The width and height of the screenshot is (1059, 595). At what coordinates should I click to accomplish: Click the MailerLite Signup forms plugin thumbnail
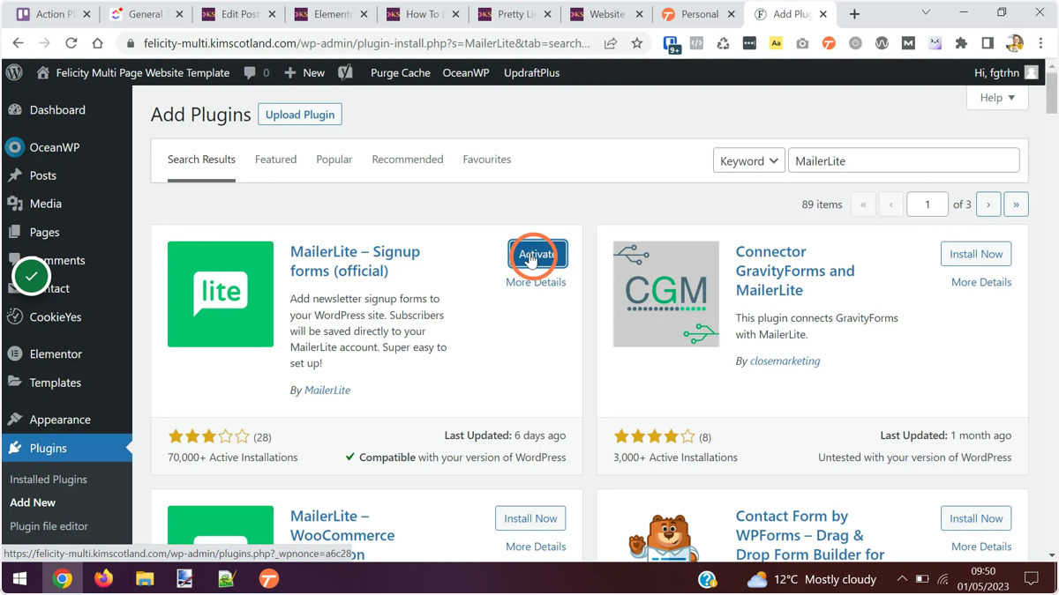coord(221,294)
